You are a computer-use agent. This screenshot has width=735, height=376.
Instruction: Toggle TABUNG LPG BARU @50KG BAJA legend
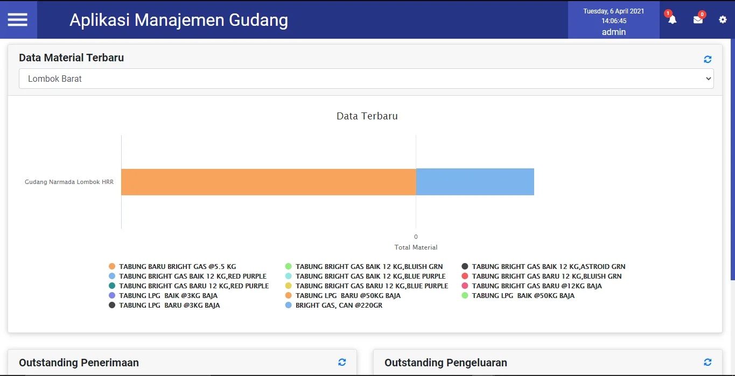(x=343, y=295)
